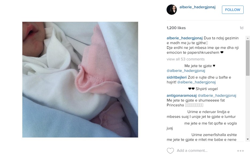The image size is (250, 159).
Task: Open the sidritbejleri commenter profile
Action: [176, 77]
